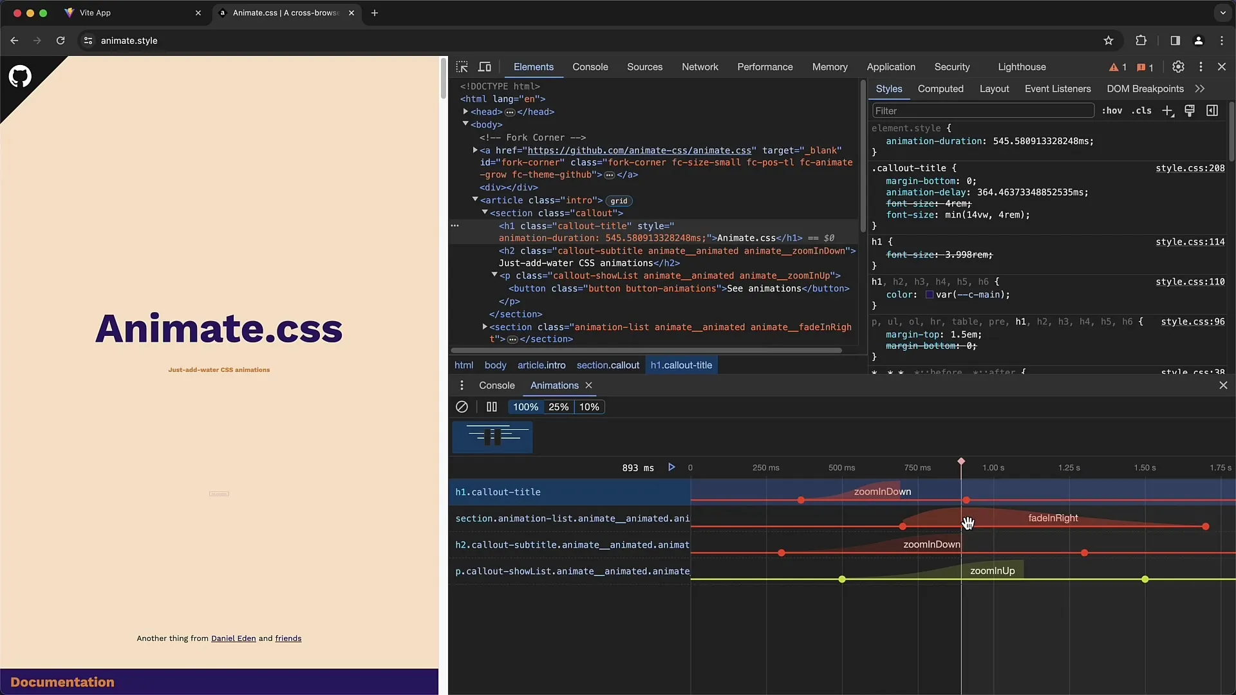Click the 100% playback speed button
This screenshot has width=1236, height=695.
pos(525,405)
